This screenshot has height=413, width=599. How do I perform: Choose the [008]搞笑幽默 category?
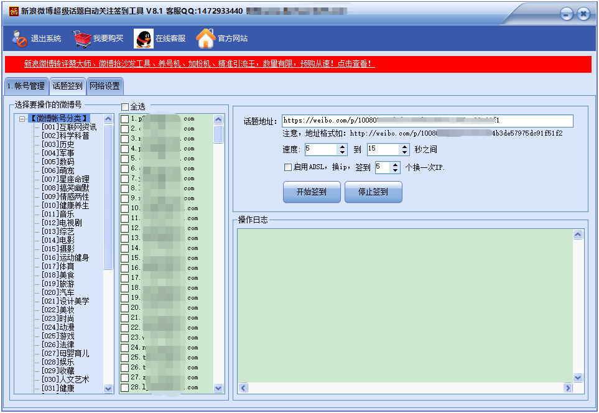click(x=65, y=188)
